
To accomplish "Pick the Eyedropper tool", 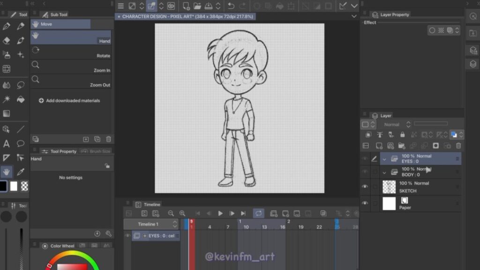I will 21,172.
